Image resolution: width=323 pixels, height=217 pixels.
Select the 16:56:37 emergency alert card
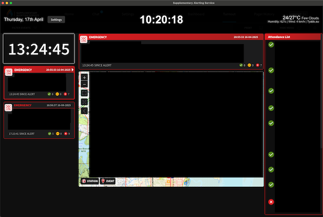click(x=39, y=121)
